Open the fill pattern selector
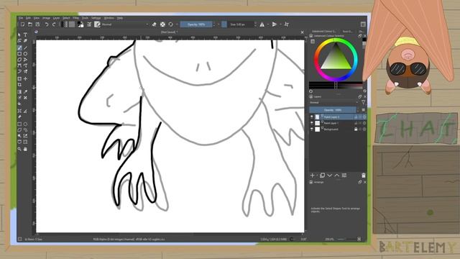This screenshot has width=460, height=259. (x=72, y=24)
